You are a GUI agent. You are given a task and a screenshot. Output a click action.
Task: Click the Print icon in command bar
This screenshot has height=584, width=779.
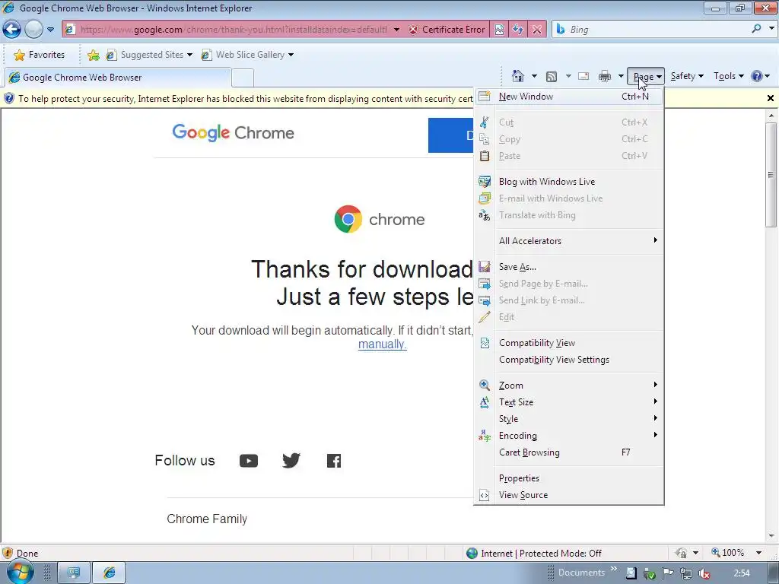point(605,77)
